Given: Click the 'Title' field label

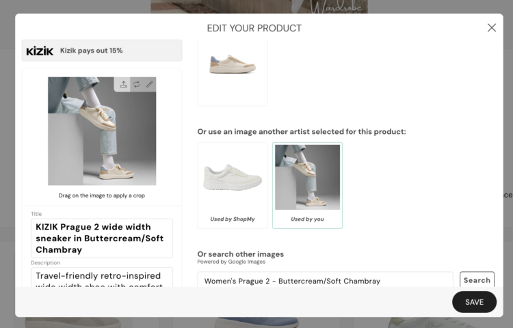Looking at the screenshot, I should point(36,214).
